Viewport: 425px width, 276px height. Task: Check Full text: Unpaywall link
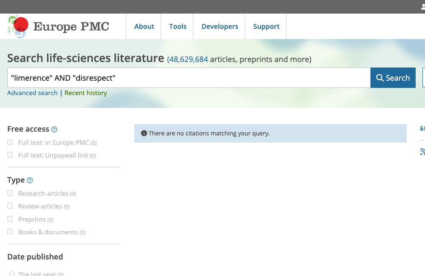coord(10,155)
